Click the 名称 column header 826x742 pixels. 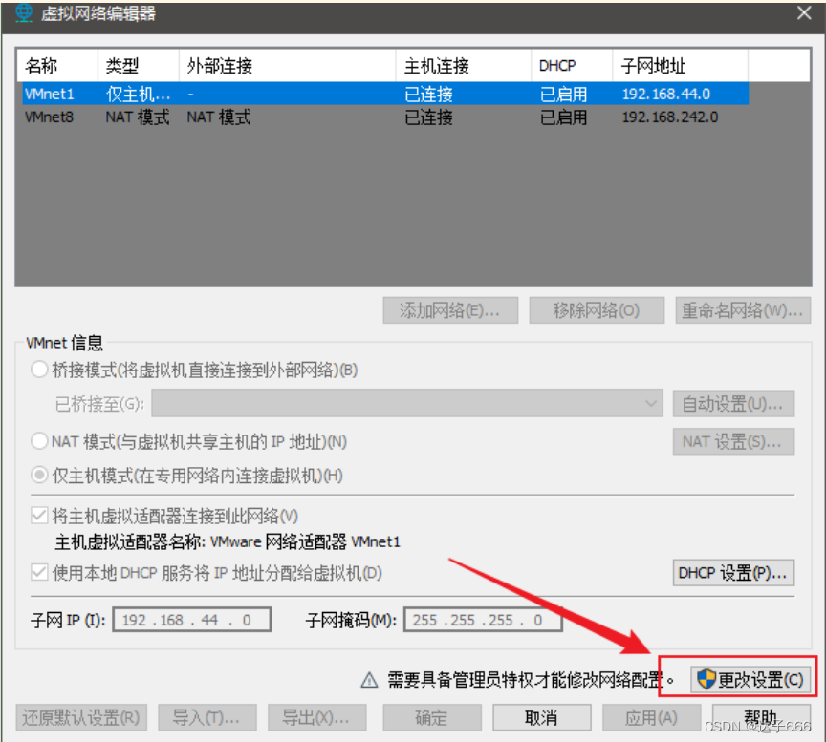point(57,66)
